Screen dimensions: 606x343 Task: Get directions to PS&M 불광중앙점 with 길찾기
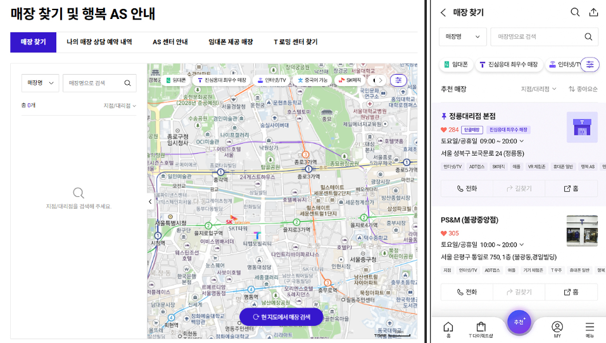coord(519,292)
